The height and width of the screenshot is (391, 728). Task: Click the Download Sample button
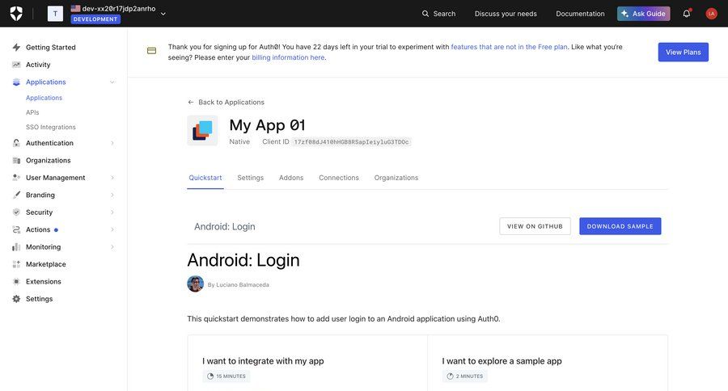620,226
